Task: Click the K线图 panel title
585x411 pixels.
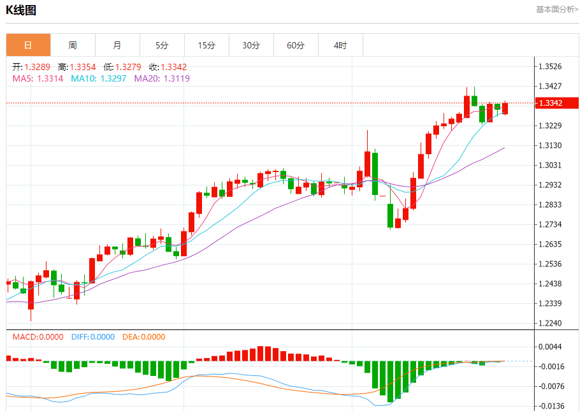Action: pyautogui.click(x=21, y=10)
